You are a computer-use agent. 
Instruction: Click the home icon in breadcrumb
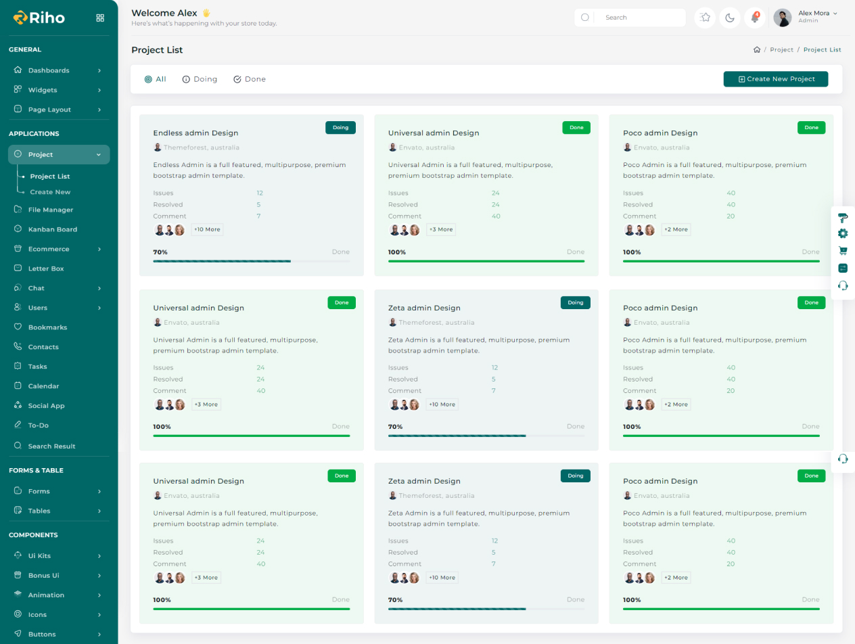click(757, 50)
